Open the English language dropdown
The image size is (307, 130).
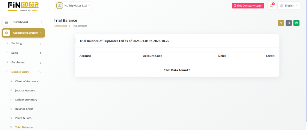click(289, 6)
